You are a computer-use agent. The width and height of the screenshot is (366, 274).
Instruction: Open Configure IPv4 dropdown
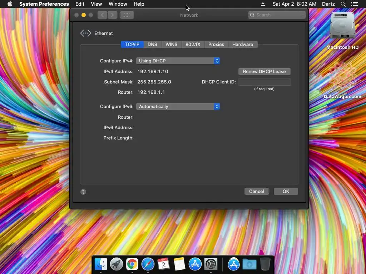[x=178, y=61]
